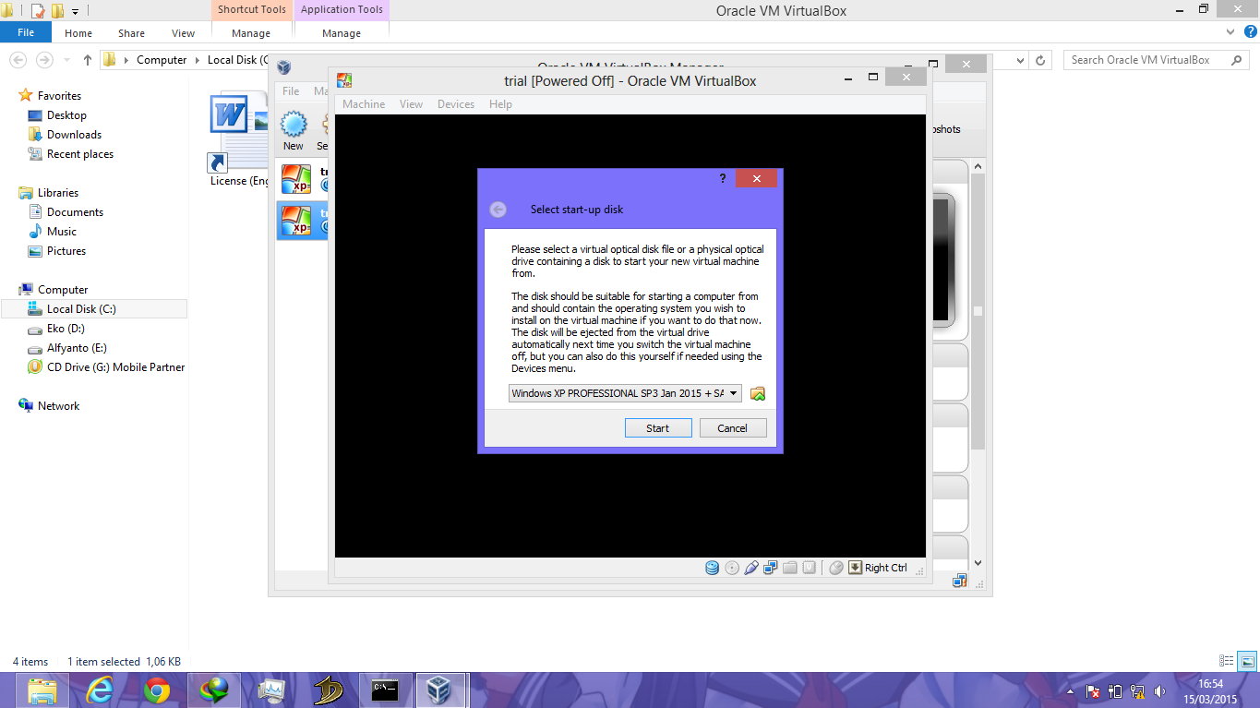The height and width of the screenshot is (708, 1260).
Task: Click the hard disk activity icon in VM status bar
Action: click(x=712, y=568)
